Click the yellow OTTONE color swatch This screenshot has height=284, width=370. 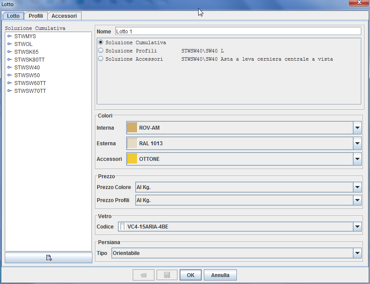(132, 159)
